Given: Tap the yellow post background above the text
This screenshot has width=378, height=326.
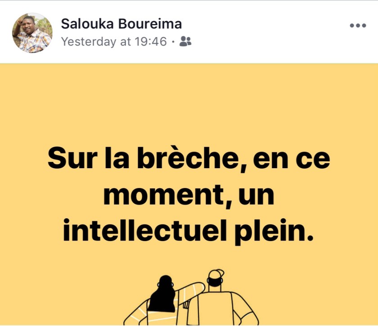Looking at the screenshot, I should point(189,103).
